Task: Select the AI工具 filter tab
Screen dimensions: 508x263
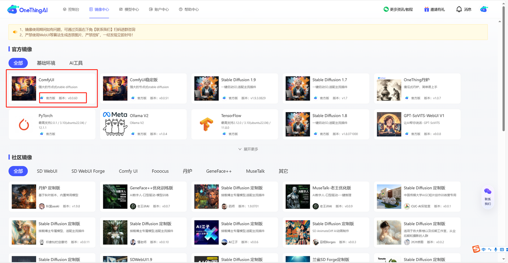Action: click(76, 63)
